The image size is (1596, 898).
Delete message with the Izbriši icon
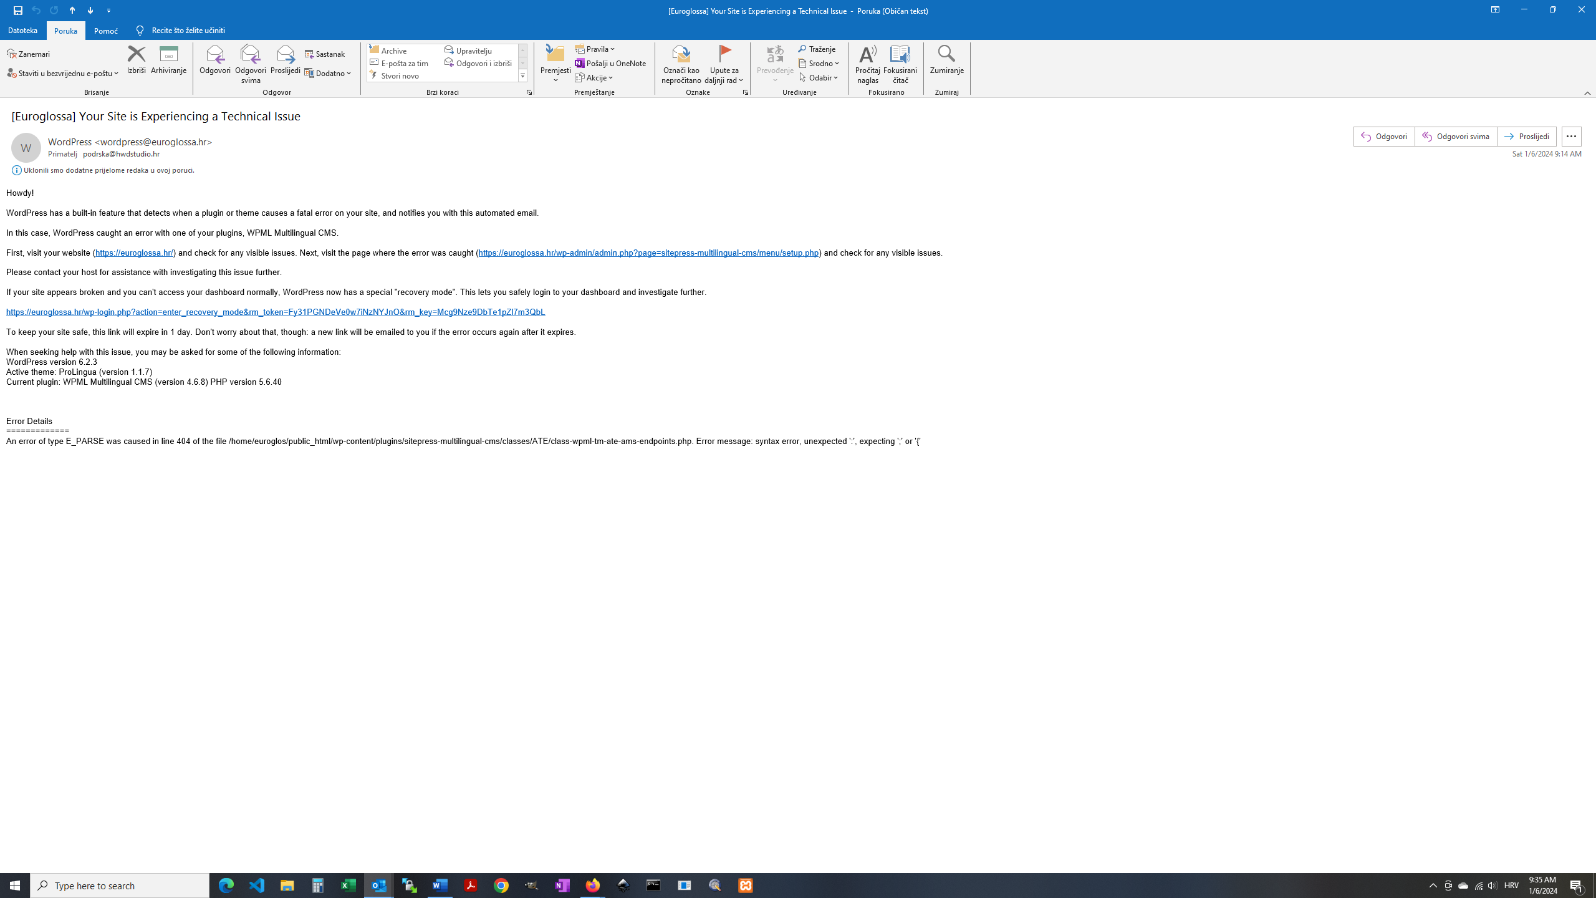[x=136, y=60]
